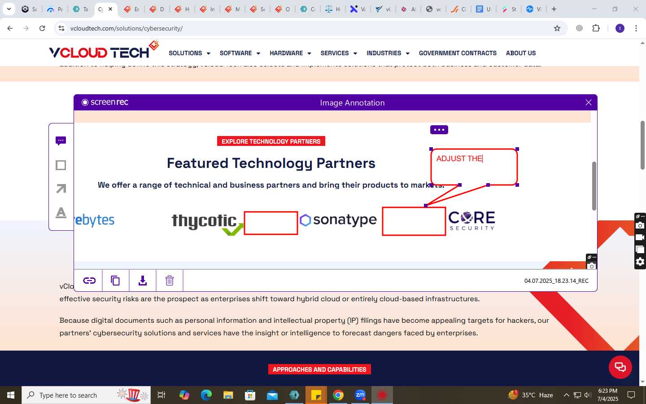Viewport: 646px width, 404px height.
Task: Open the three-dot options for the comment bubble
Action: [x=439, y=130]
